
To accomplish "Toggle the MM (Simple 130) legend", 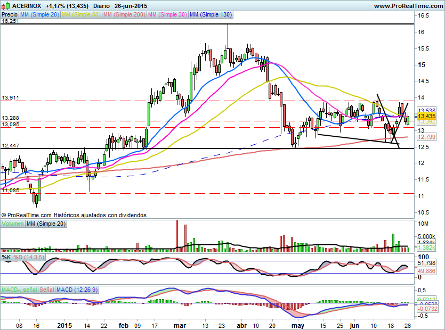I will [x=211, y=14].
